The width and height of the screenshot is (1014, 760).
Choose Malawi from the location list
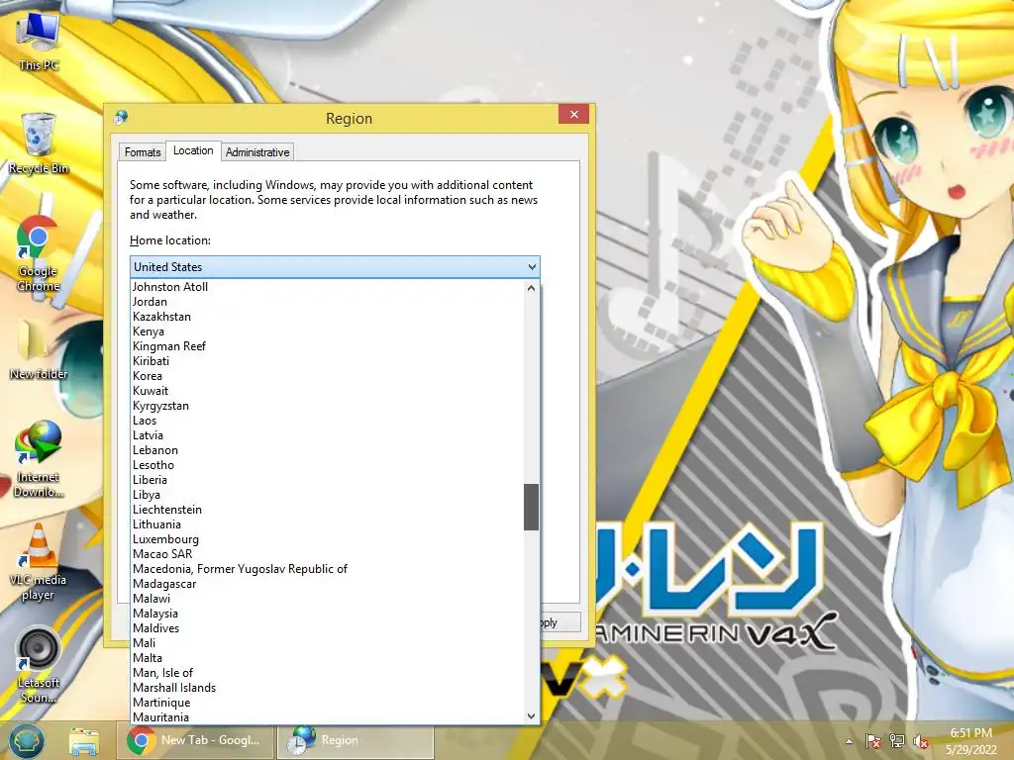(327, 599)
